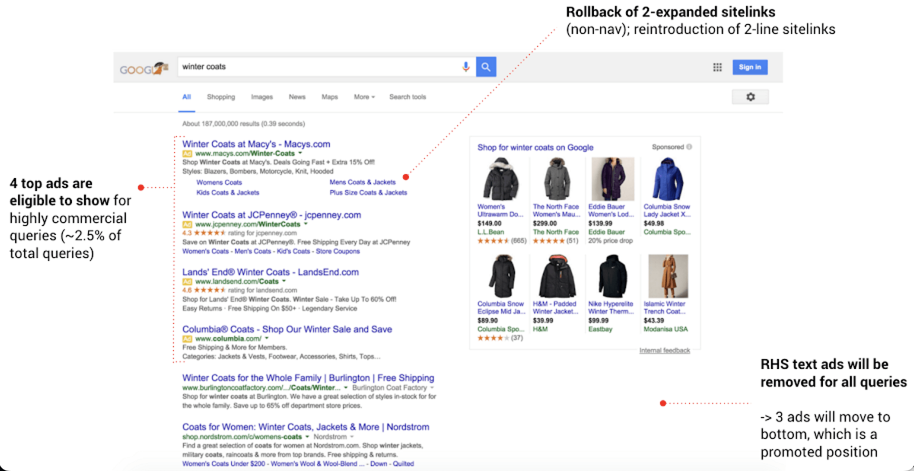Image resolution: width=914 pixels, height=471 pixels.
Task: Click the Ad badge beside www.columbia.com
Action: tap(187, 338)
